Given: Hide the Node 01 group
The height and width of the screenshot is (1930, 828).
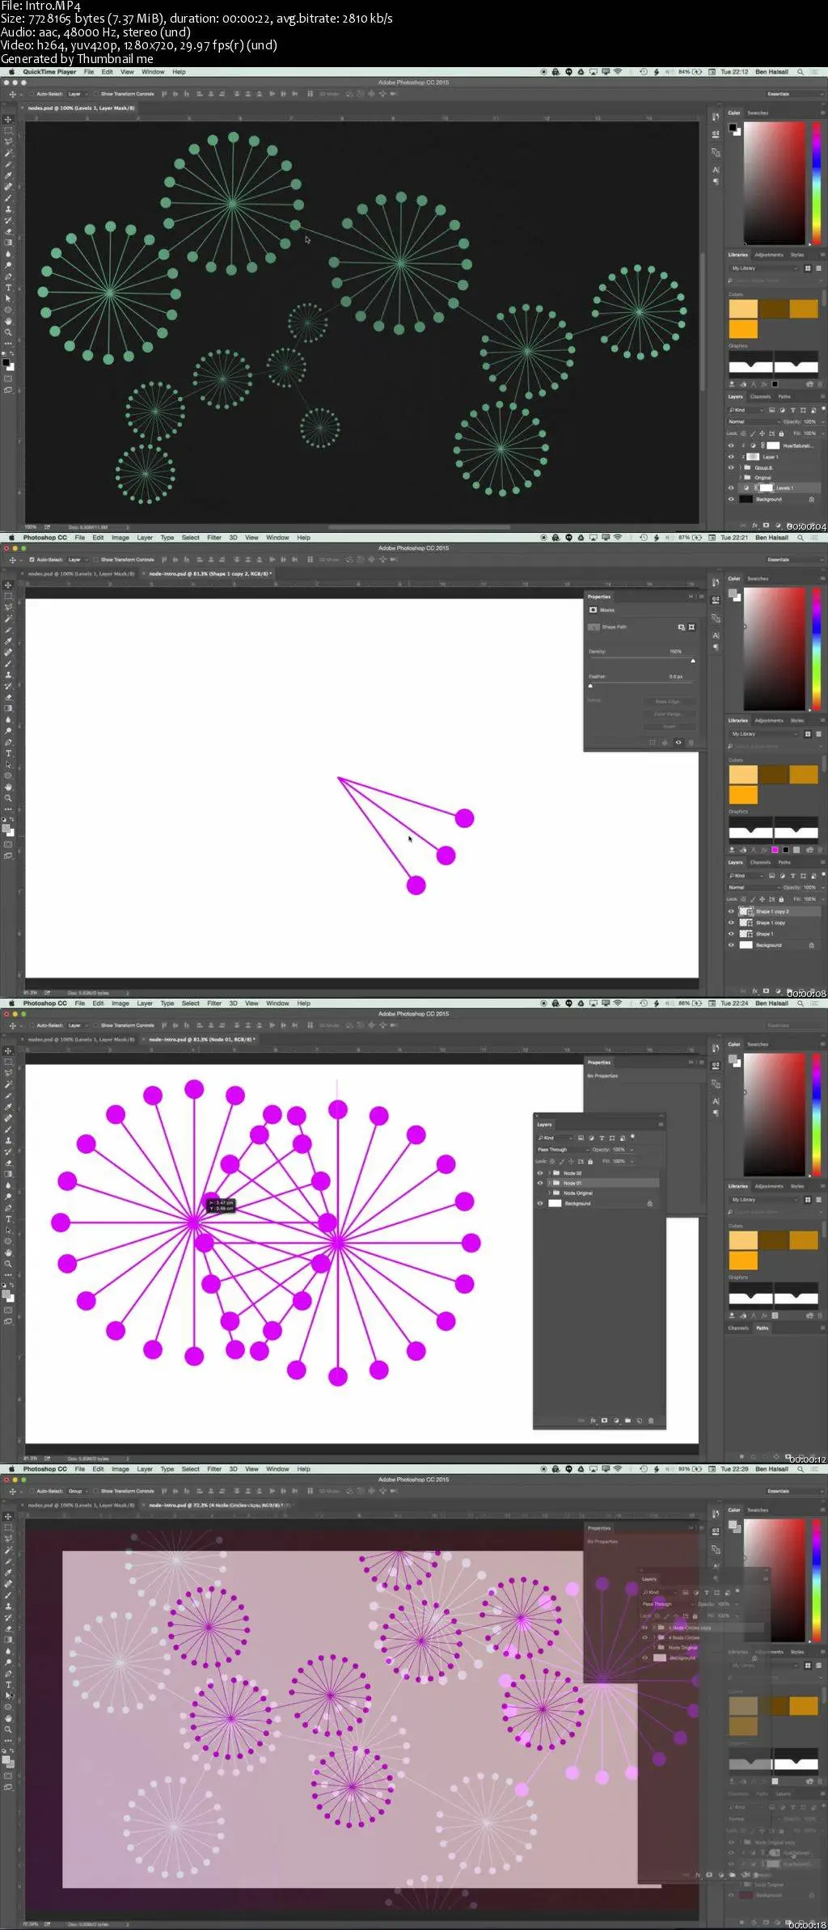Looking at the screenshot, I should (x=540, y=1183).
